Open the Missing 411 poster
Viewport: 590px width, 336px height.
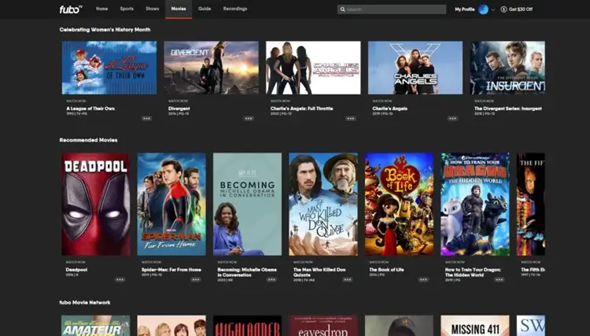(x=475, y=326)
